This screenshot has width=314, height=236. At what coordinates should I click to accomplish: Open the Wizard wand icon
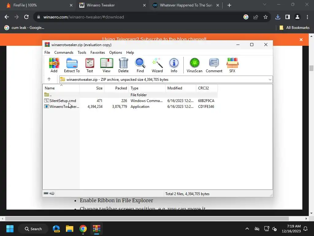tap(157, 65)
